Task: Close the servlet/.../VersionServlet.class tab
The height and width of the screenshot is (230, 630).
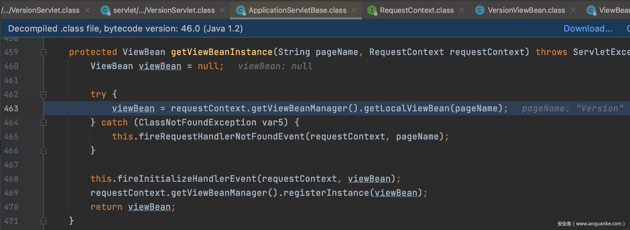Action: pos(223,10)
